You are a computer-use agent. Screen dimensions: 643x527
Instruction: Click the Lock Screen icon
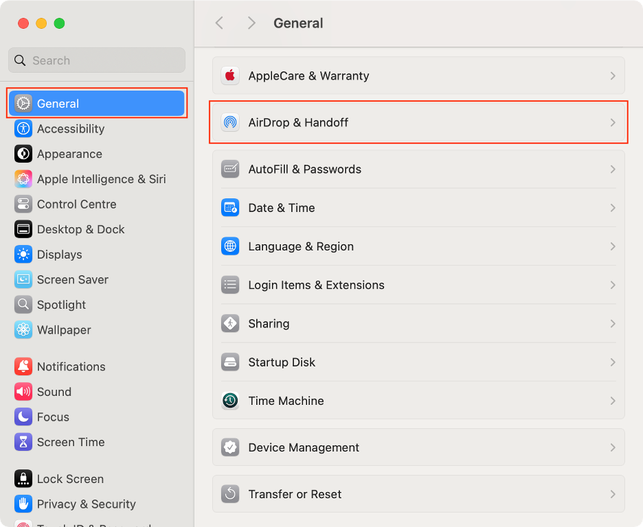(23, 479)
